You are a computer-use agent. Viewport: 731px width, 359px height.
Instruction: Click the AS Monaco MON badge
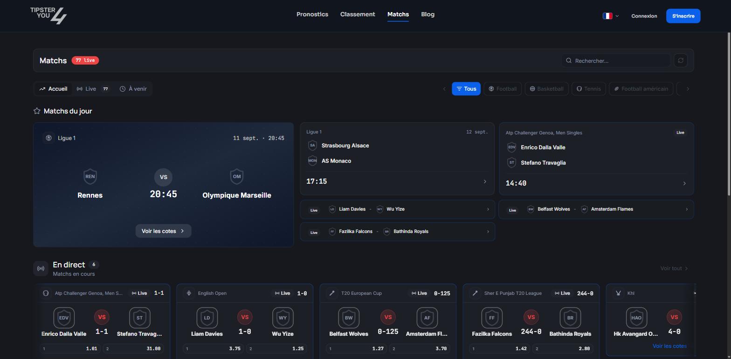click(x=312, y=161)
